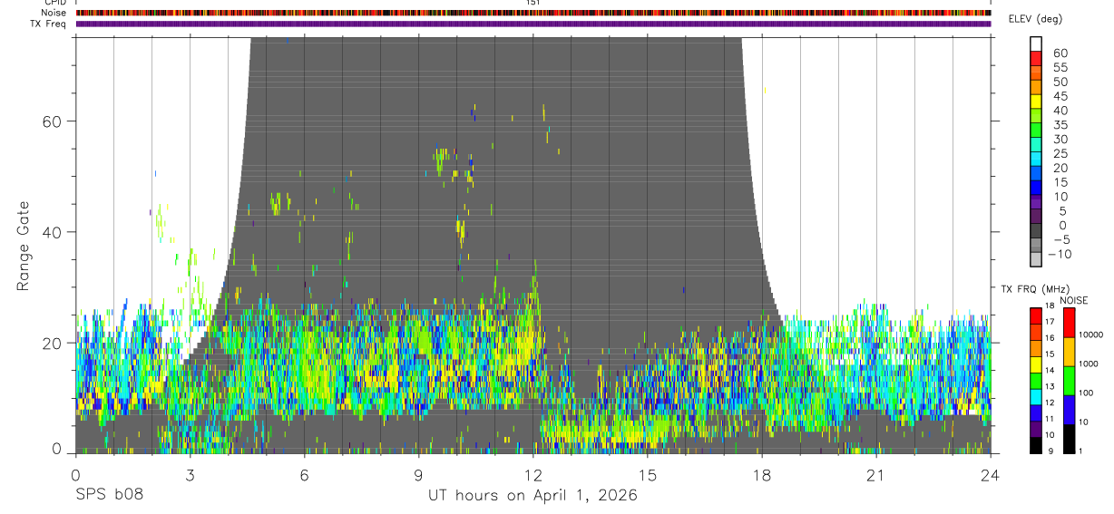1114x514 pixels.
Task: Click the '9' tick on the UT hours axis
Action: click(x=419, y=474)
